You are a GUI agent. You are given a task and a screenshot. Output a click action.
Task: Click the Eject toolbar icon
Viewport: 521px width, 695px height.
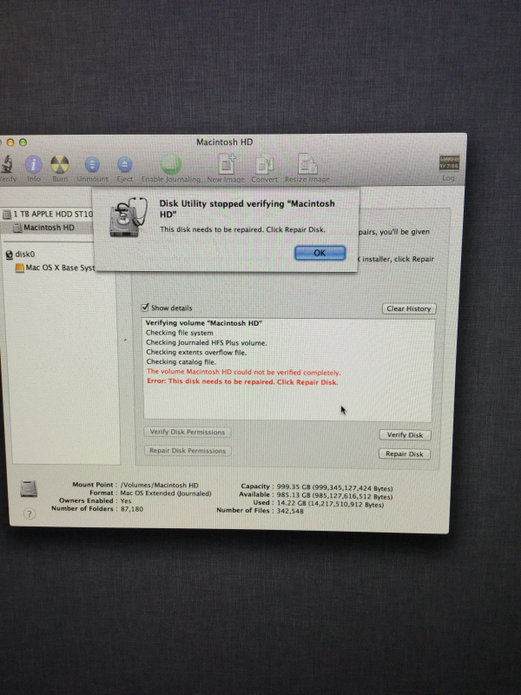click(124, 164)
